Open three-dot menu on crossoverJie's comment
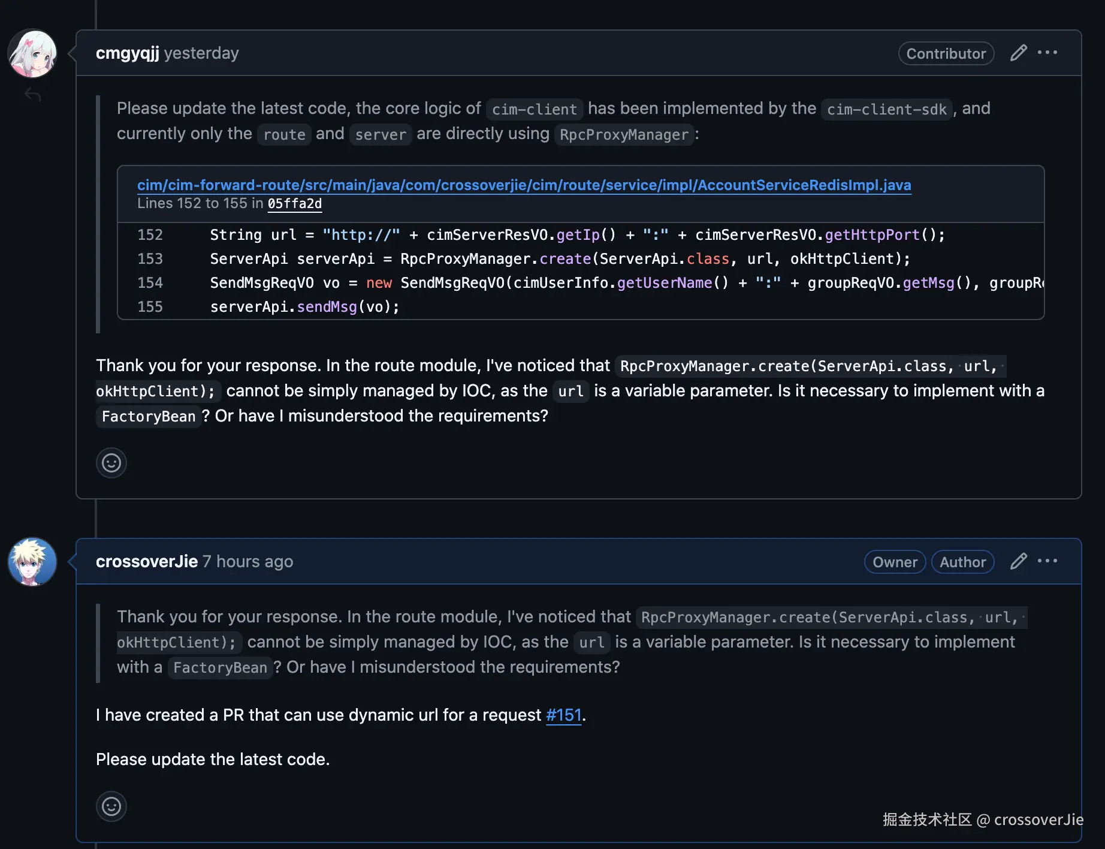Viewport: 1105px width, 849px height. point(1047,561)
